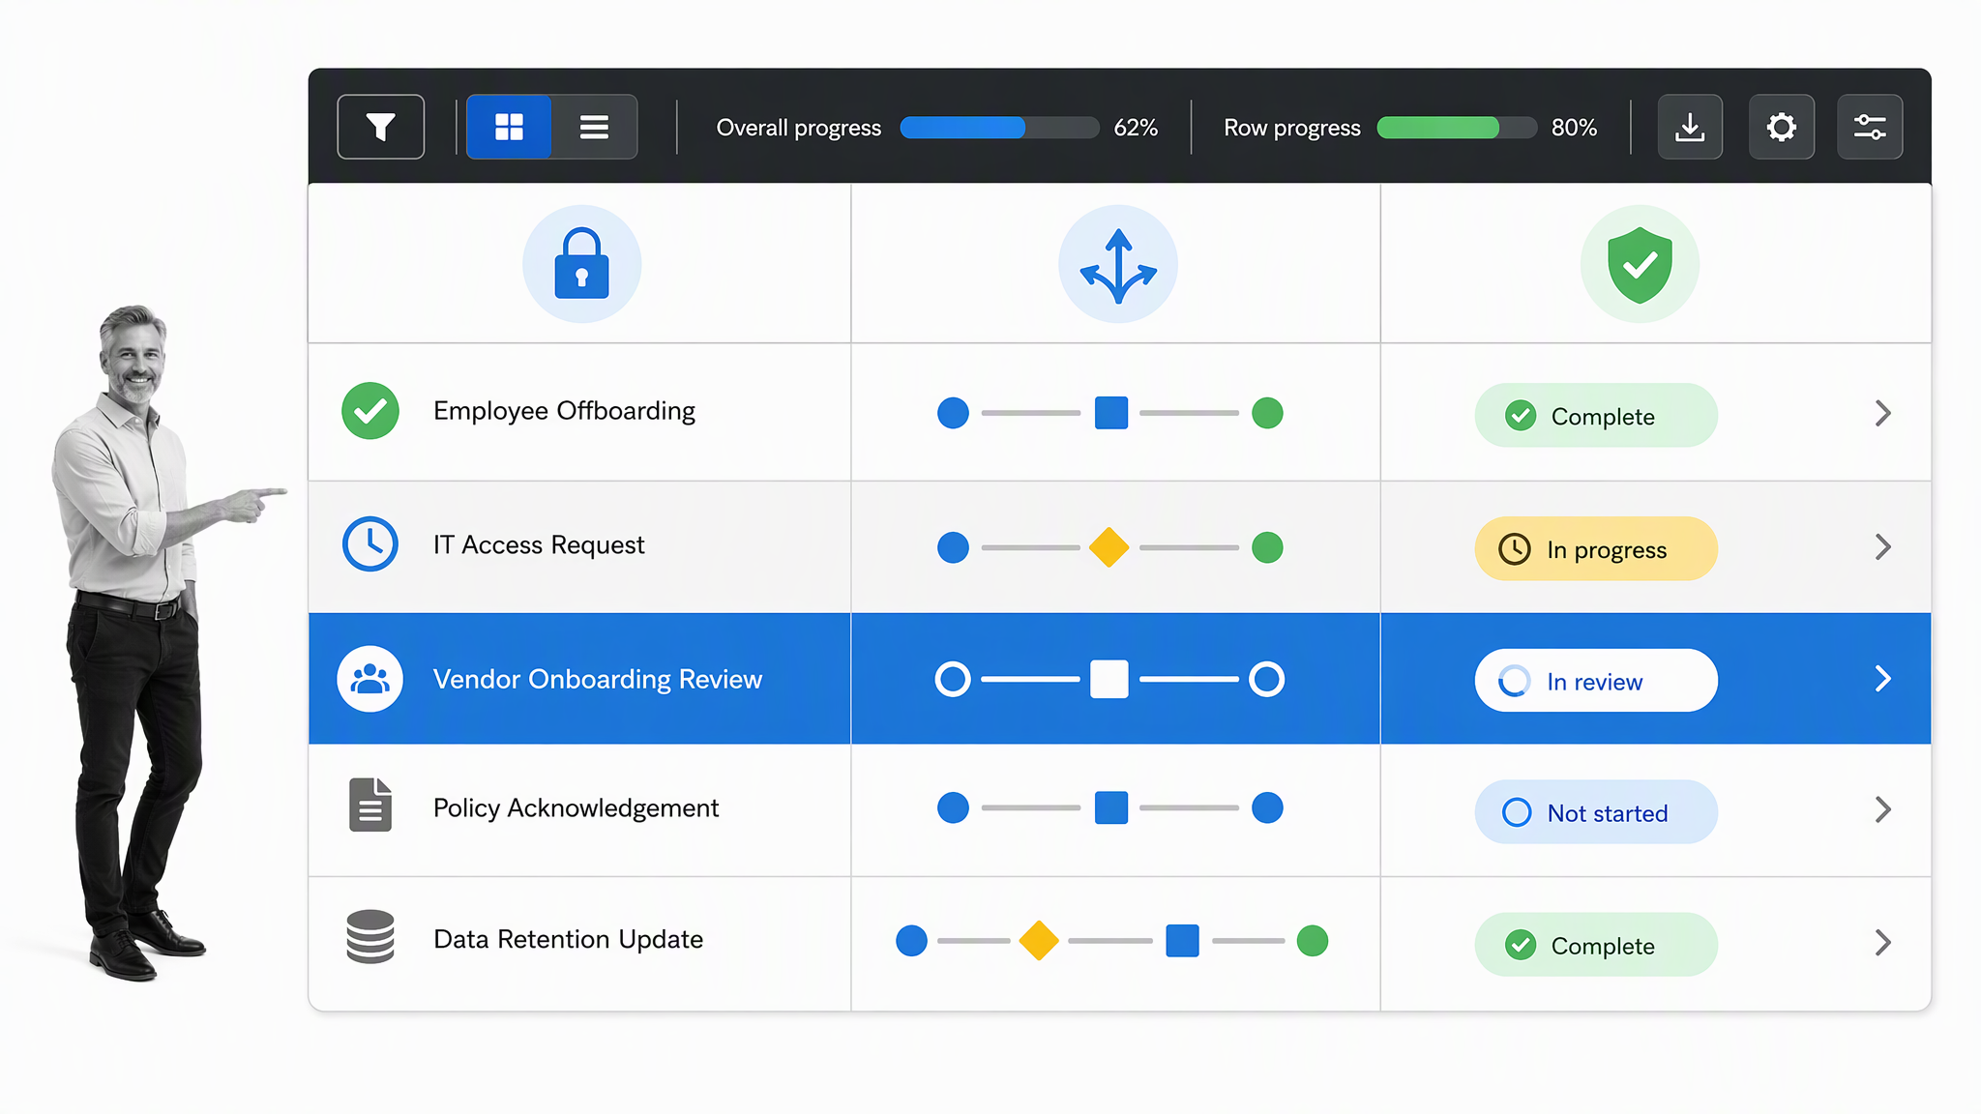Image resolution: width=1981 pixels, height=1114 pixels.
Task: Select IT Access Request row title
Action: (x=539, y=545)
